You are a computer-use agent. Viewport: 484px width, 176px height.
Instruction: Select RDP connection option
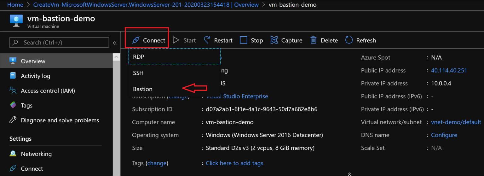click(x=139, y=57)
